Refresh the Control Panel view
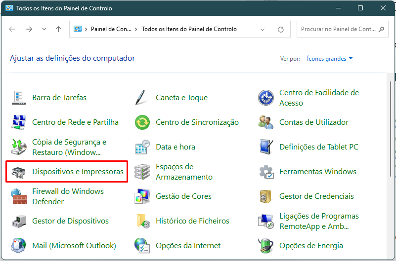396x261 pixels. tap(281, 30)
